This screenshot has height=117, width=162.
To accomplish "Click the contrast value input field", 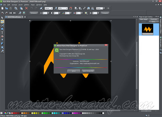I will pos(56,13).
